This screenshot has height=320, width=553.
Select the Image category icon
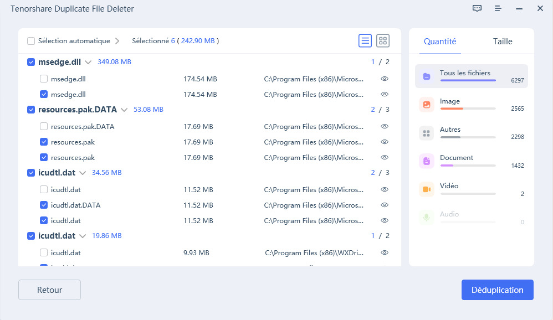(427, 105)
